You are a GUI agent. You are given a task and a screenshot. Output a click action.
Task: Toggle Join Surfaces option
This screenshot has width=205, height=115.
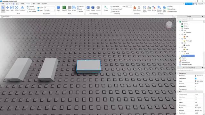pos(31,11)
